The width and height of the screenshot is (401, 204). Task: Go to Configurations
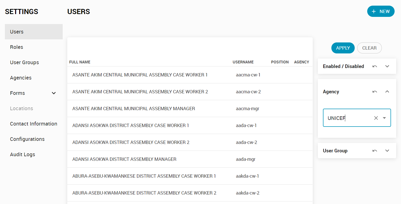tap(34, 139)
